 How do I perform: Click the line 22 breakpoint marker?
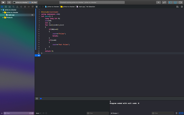[x=38, y=55]
